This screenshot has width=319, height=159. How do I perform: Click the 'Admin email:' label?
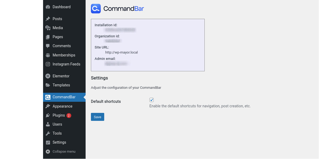point(105,59)
